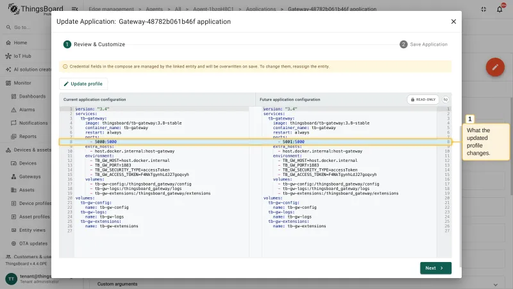Click the All breadcrumb
Viewport: 513px width, 289px height.
click(x=178, y=9)
